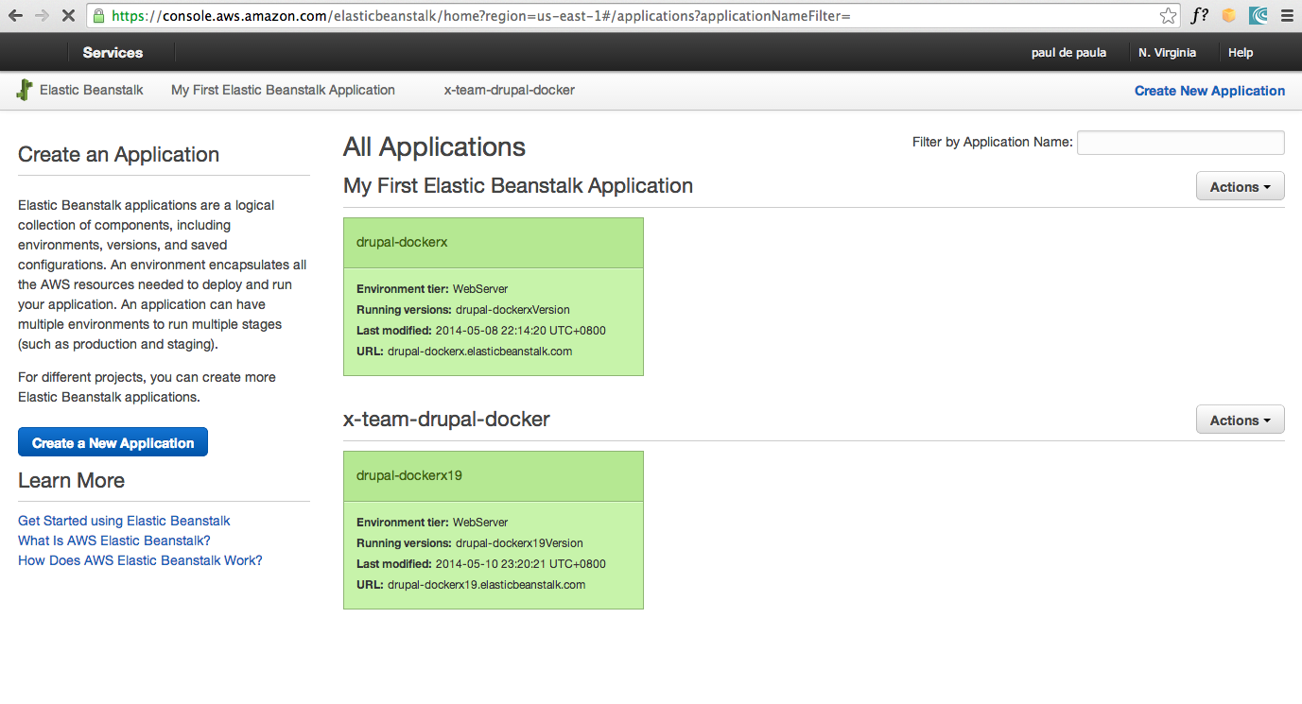Click the All Applications heading
1302x704 pixels.
434,146
